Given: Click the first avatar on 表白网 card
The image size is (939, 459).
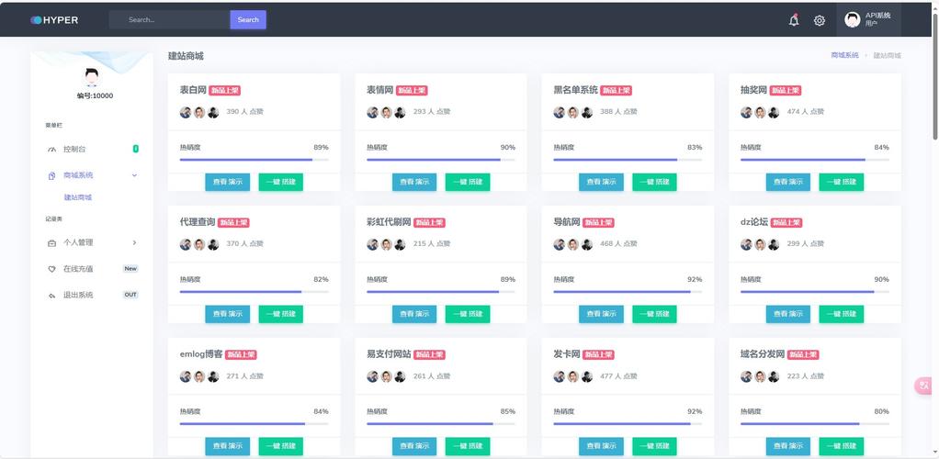Looking at the screenshot, I should coord(186,112).
